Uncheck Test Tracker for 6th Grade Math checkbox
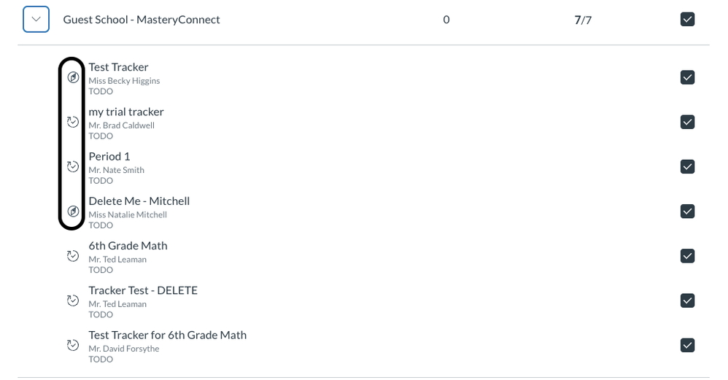This screenshot has height=380, width=728. (x=687, y=345)
